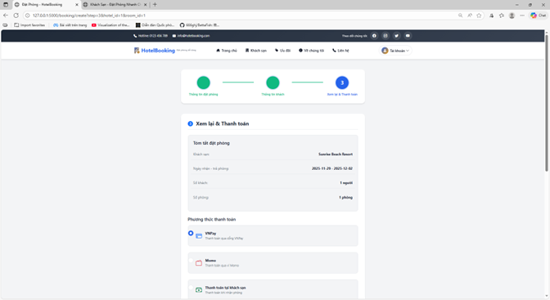This screenshot has height=300, width=550.
Task: Click the info@hotelbooking.com email link
Action: click(x=191, y=36)
